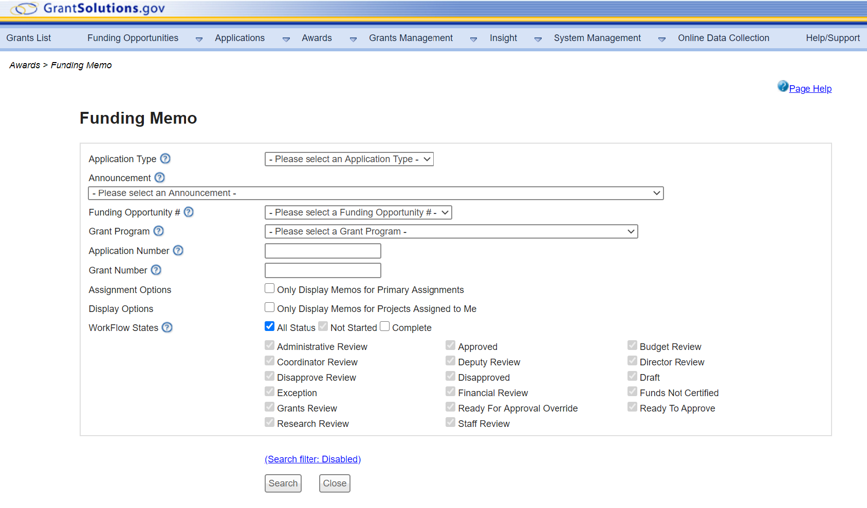Click help icon beside Grant Number
Image resolution: width=867 pixels, height=508 pixels.
pos(156,270)
